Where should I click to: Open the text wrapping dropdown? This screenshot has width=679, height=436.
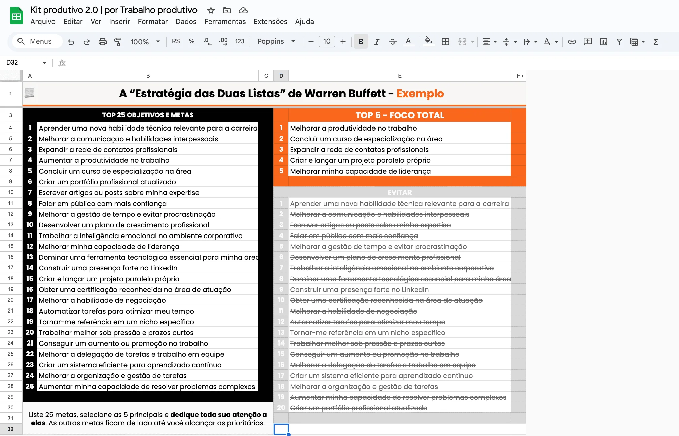[530, 41]
